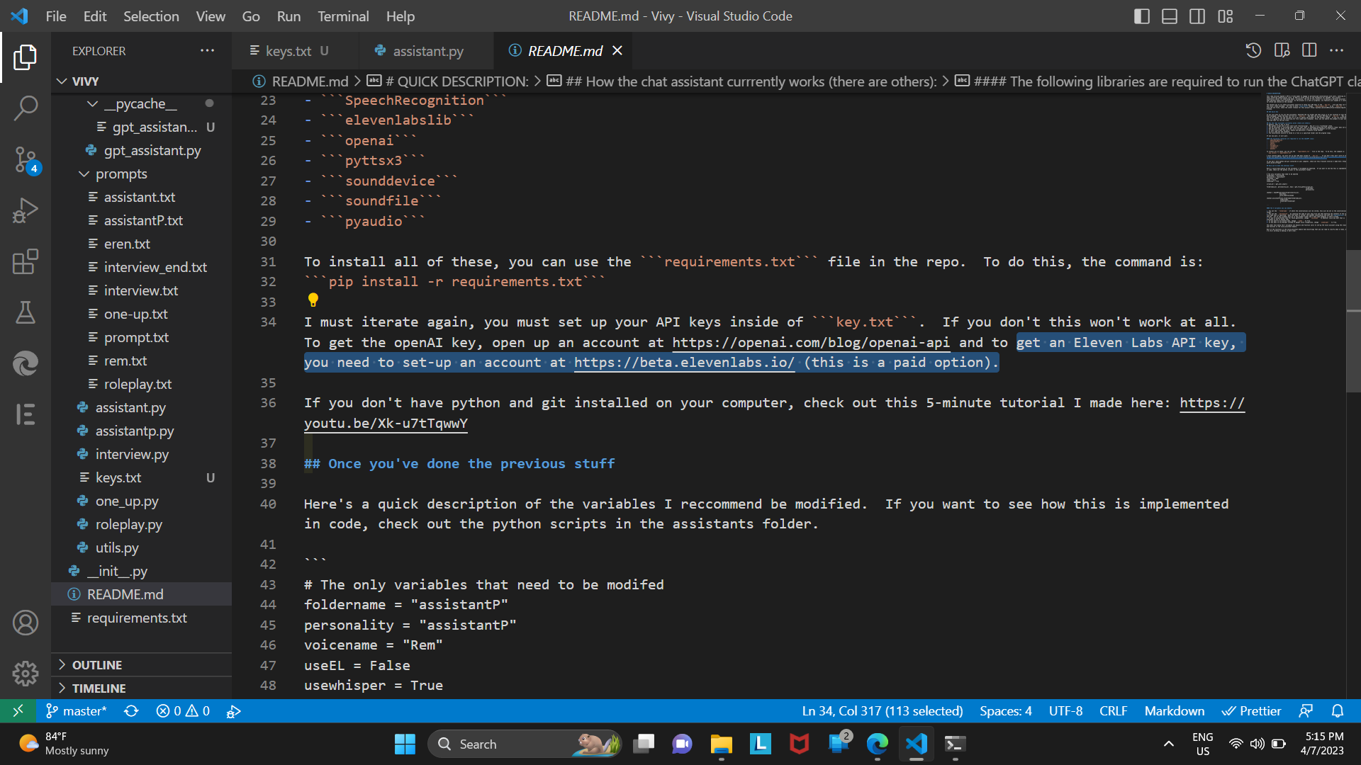Toggle the bottom panel visibility
The image size is (1361, 765).
coord(1169,16)
